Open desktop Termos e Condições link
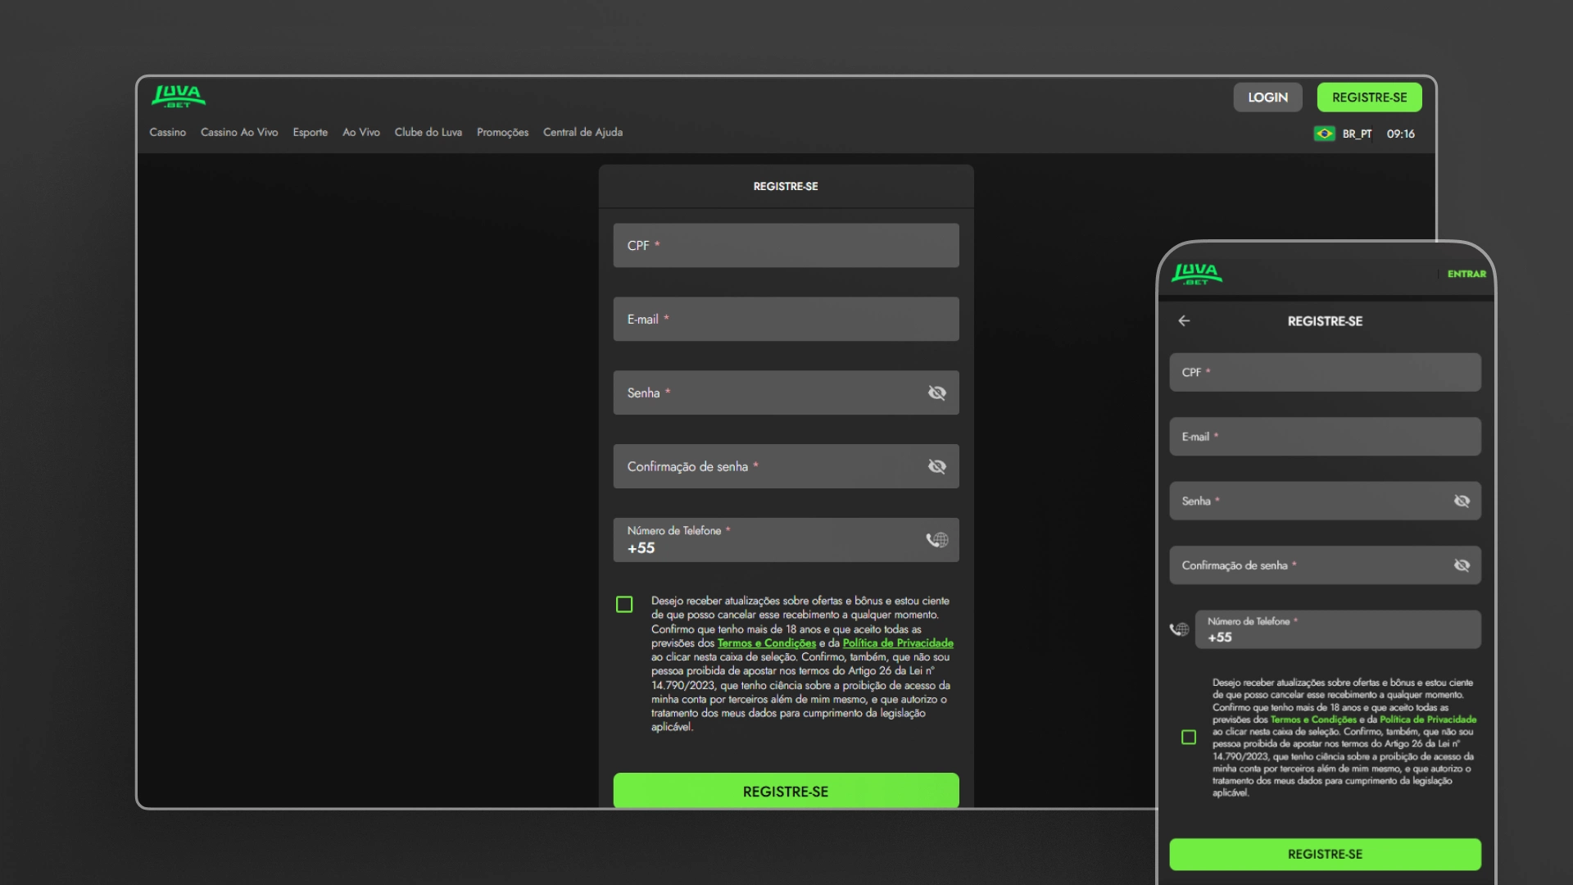Viewport: 1573px width, 885px height. [766, 643]
